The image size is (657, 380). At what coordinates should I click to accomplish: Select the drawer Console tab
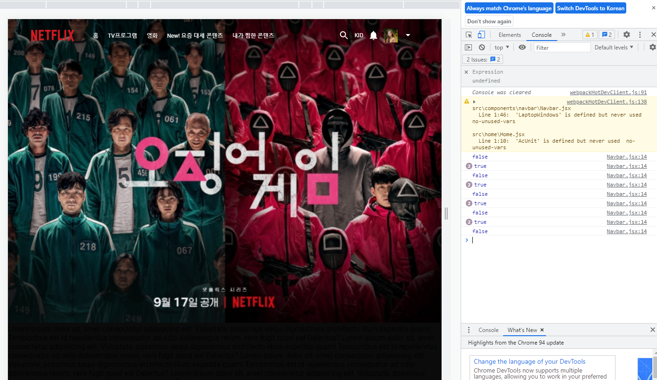tap(488, 330)
